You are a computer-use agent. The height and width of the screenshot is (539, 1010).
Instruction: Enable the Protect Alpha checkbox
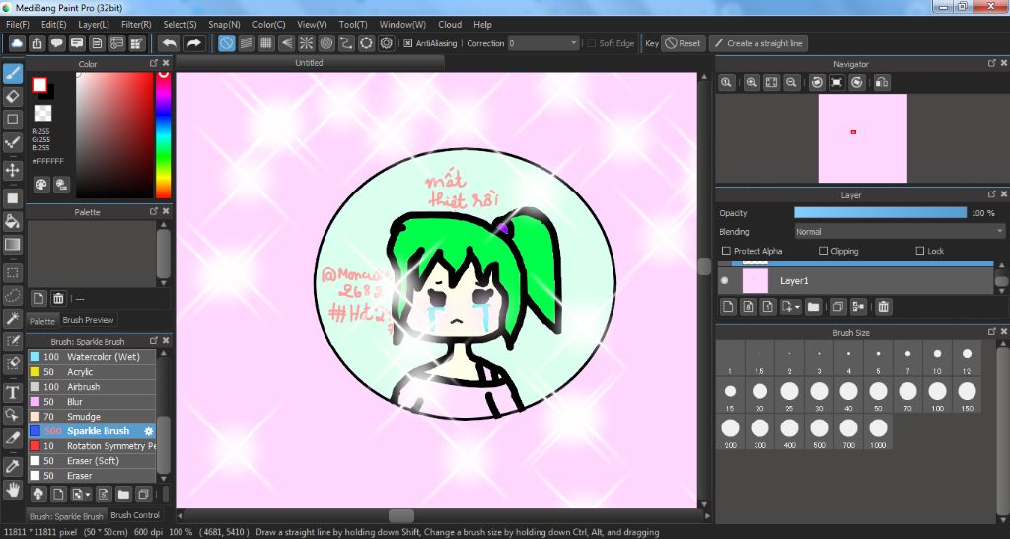726,251
